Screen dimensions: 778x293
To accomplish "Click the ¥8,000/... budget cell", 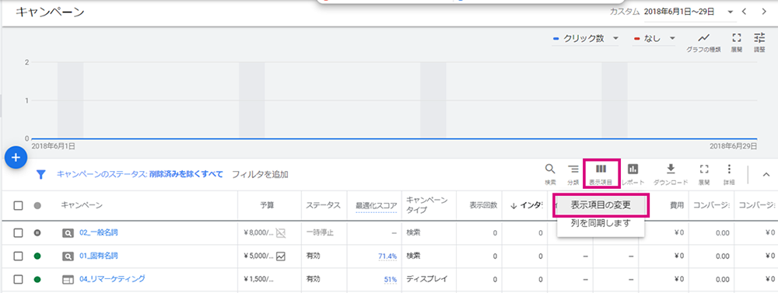I will pyautogui.click(x=258, y=232).
